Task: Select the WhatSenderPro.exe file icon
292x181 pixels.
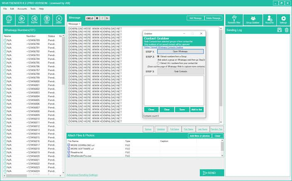Action: tap(69, 156)
